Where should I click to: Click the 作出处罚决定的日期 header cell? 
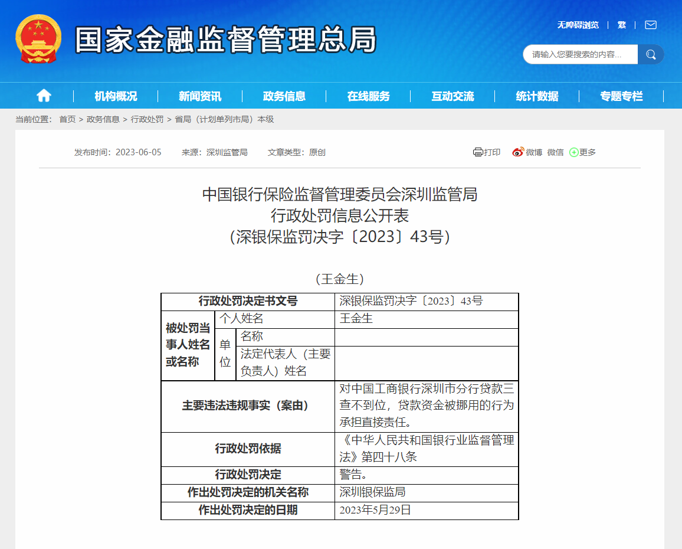click(248, 510)
